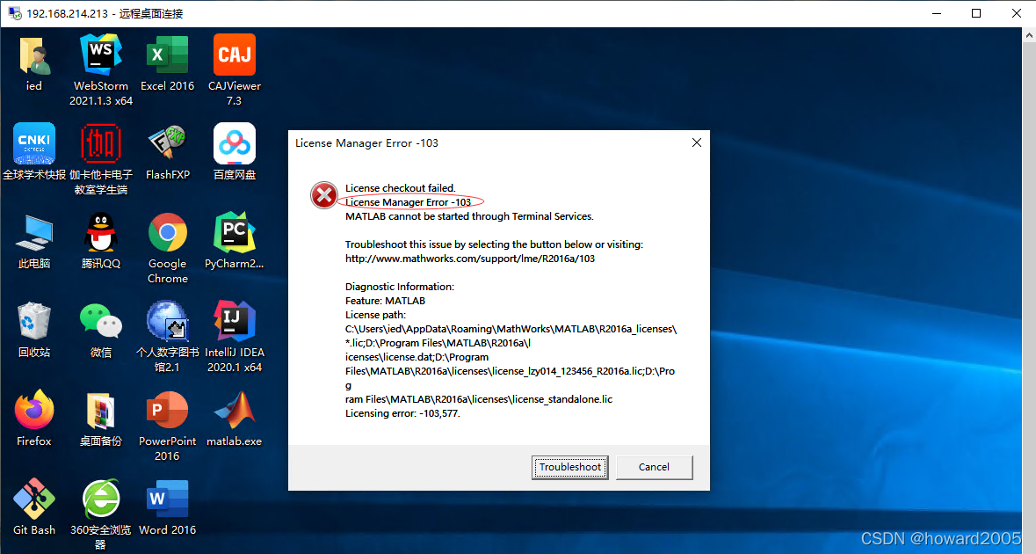Open Word 2016 desktop shortcut
The image size is (1036, 554).
pyautogui.click(x=168, y=499)
